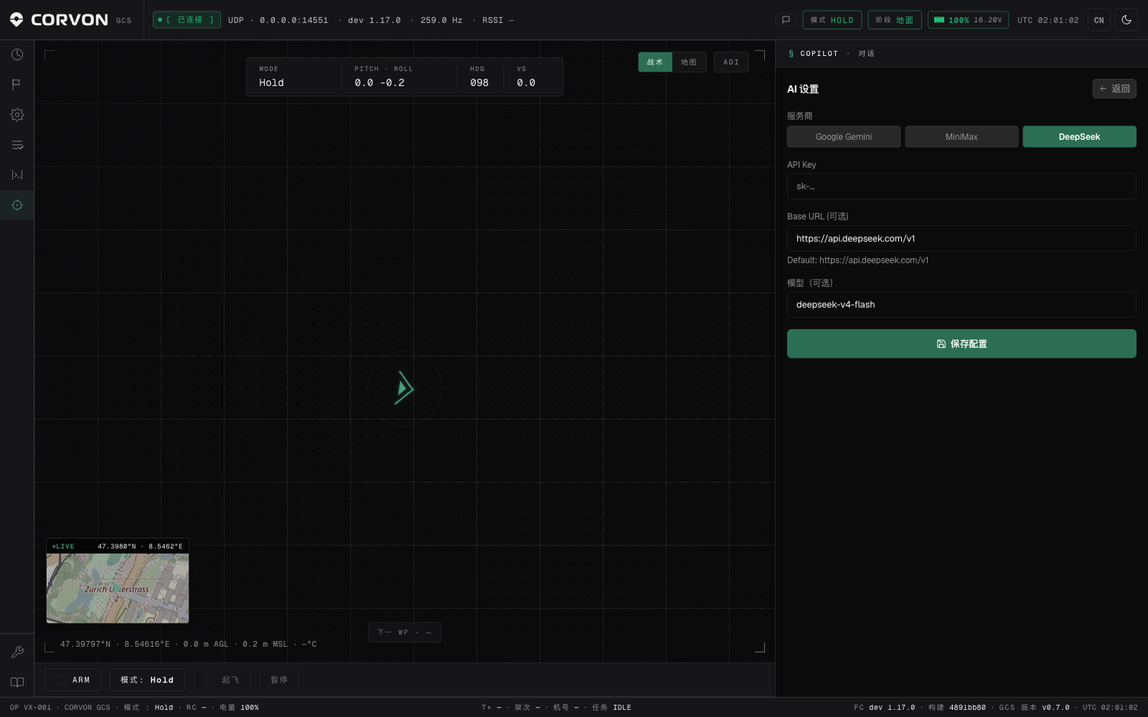Focus the Base URL input field
The height and width of the screenshot is (717, 1148).
tap(961, 238)
